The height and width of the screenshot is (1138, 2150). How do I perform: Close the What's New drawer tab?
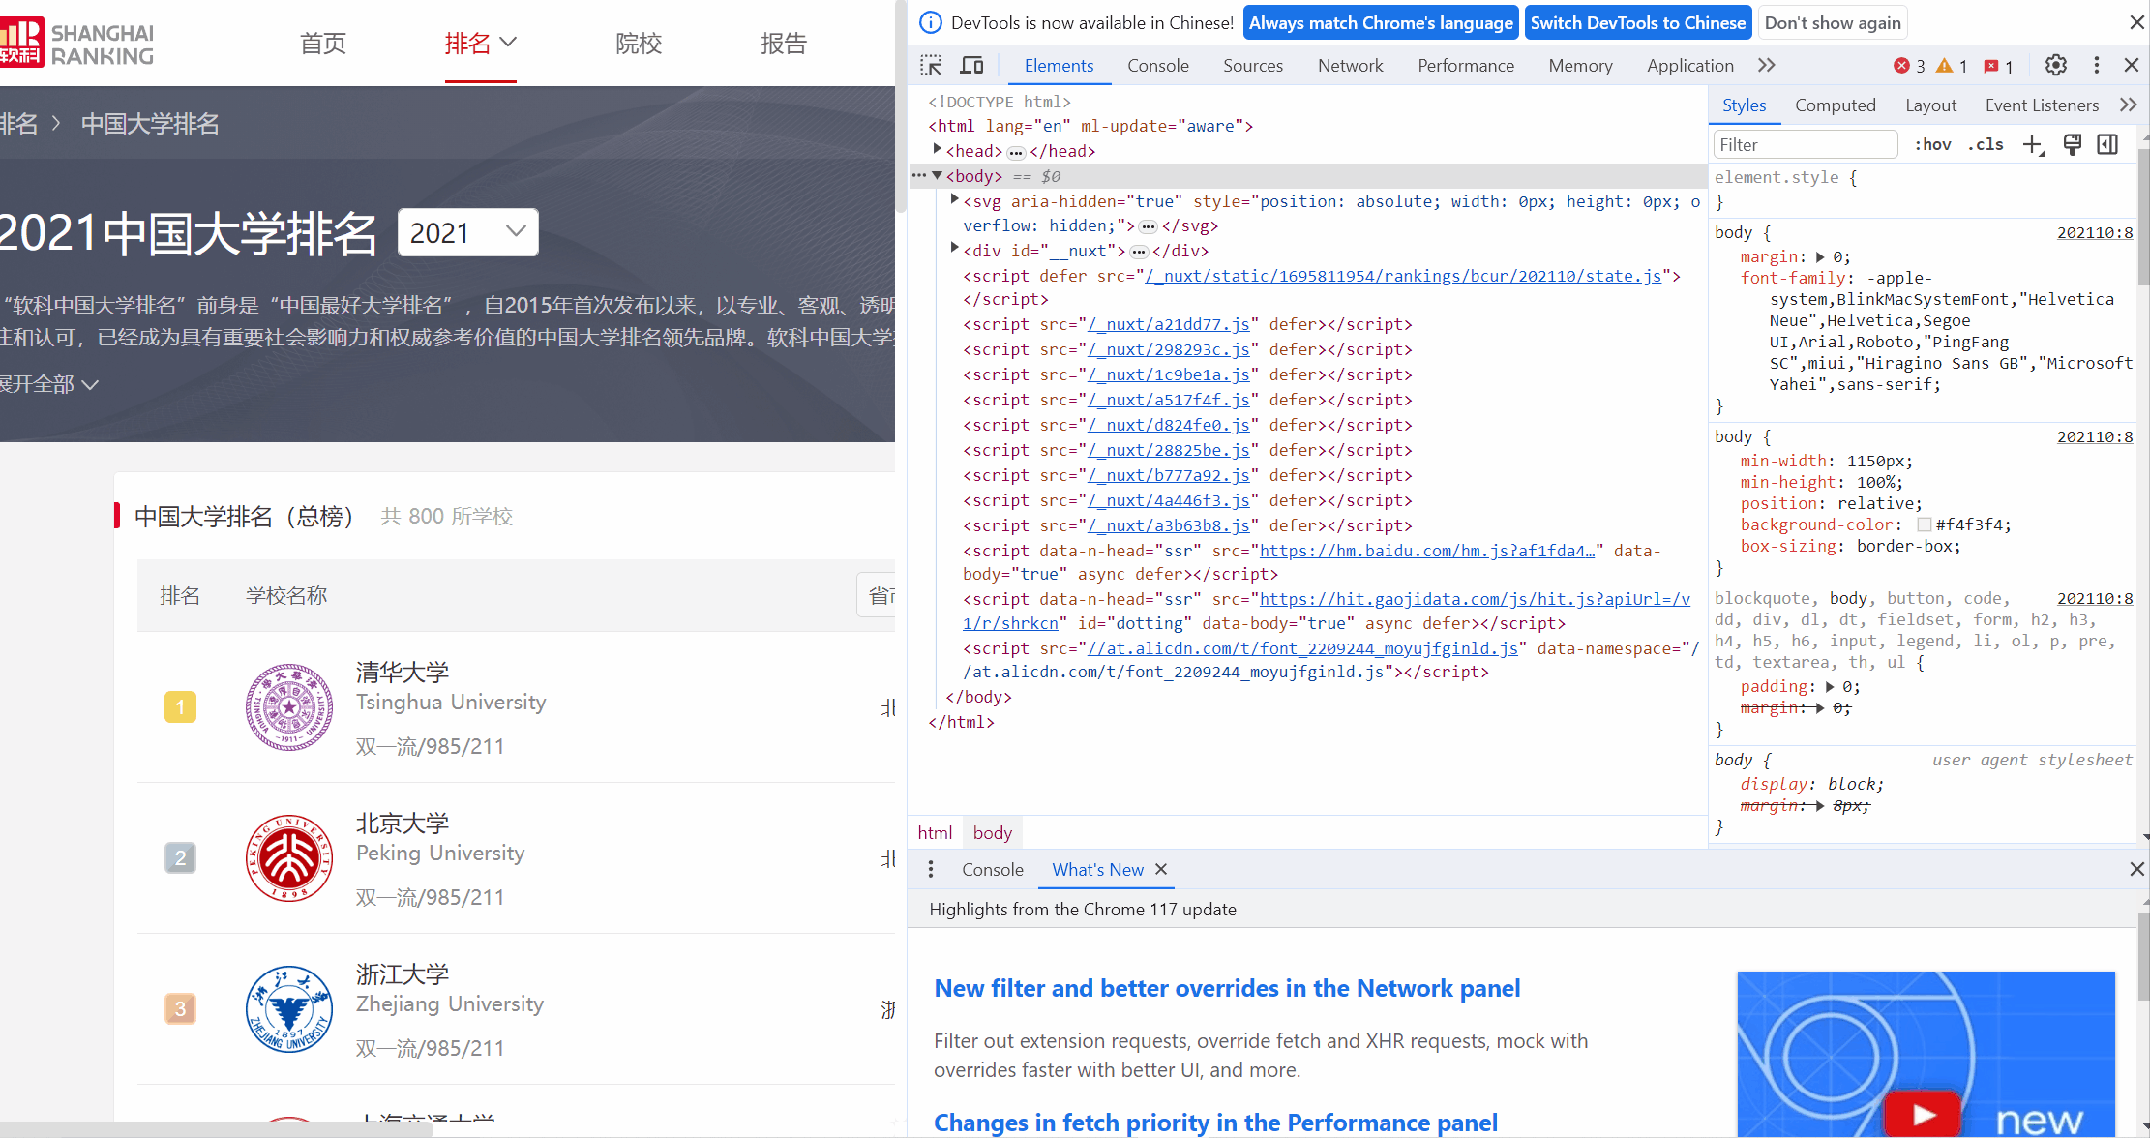point(1161,869)
